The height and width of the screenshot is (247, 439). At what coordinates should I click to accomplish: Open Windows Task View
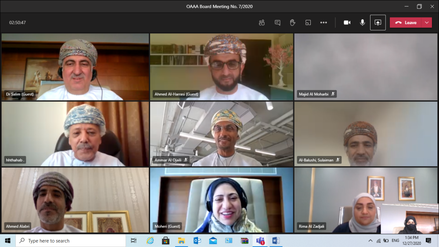[x=134, y=241]
